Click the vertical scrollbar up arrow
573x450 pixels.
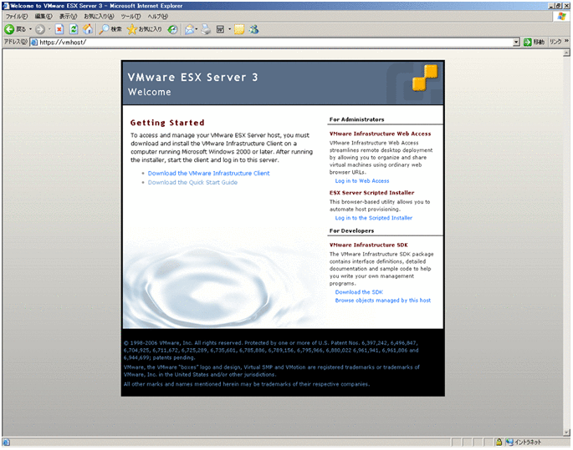pyautogui.click(x=566, y=53)
